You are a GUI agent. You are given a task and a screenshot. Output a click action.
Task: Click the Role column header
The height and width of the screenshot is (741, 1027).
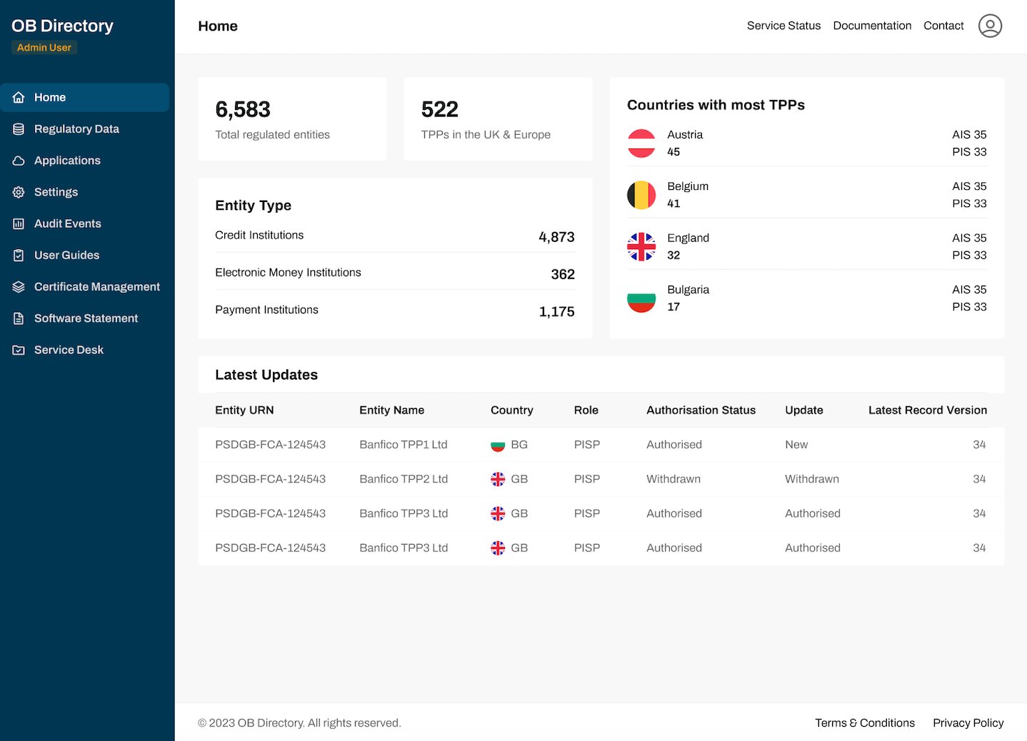[586, 410]
